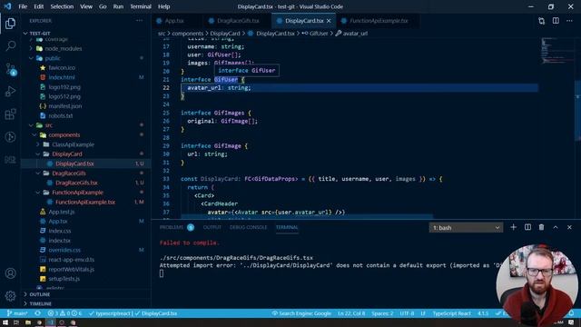
Task: Show the DEBUG CONSOLE panel tab
Action: pos(248,227)
